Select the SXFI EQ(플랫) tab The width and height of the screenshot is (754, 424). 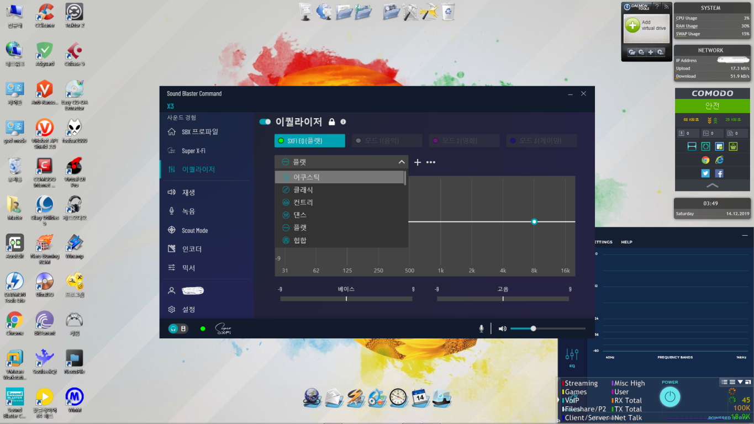pyautogui.click(x=309, y=141)
